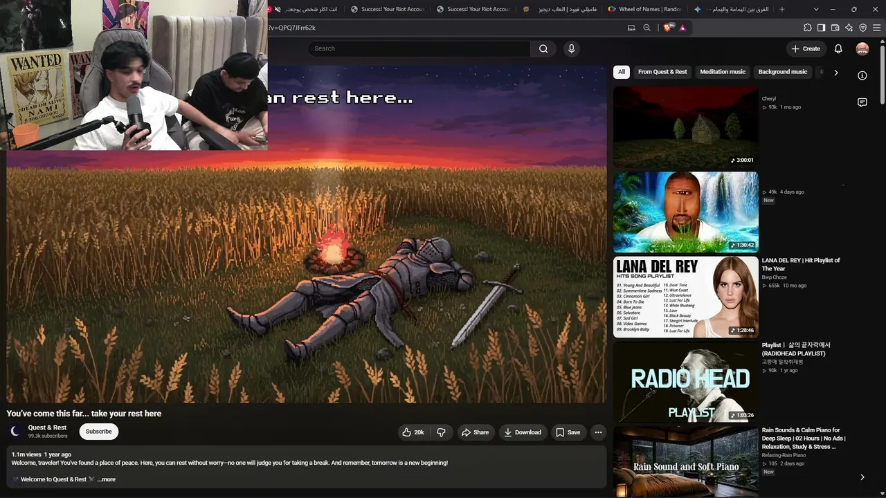Switch to the Wheel of Names tab
This screenshot has height=498, width=886.
646,9
